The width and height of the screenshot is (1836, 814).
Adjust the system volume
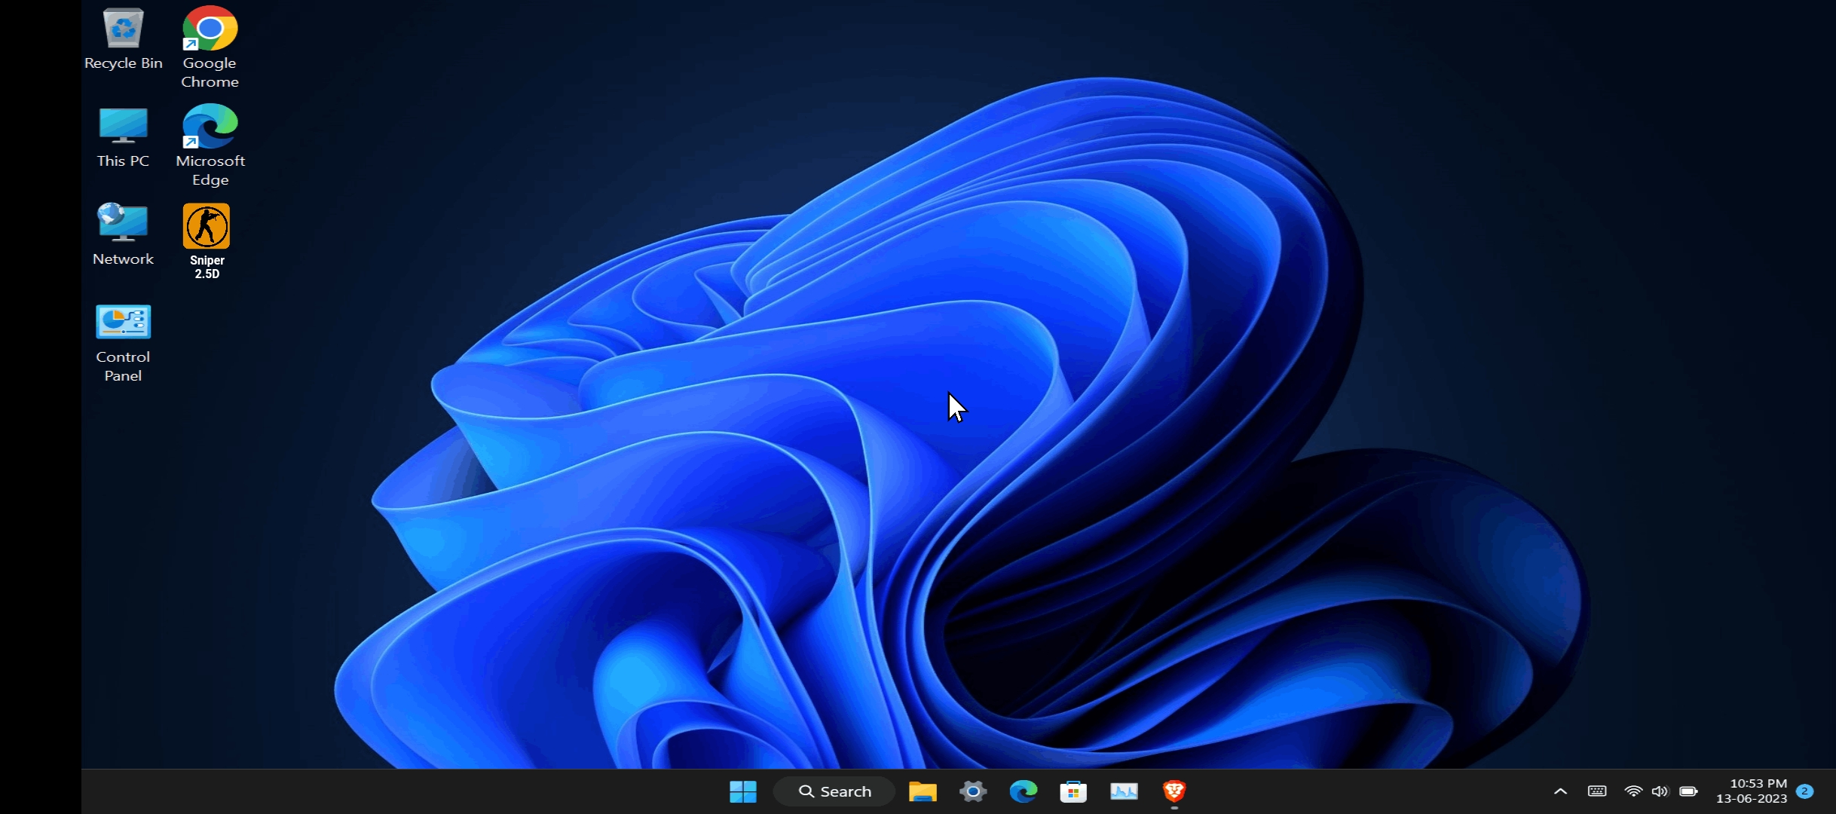1660,791
